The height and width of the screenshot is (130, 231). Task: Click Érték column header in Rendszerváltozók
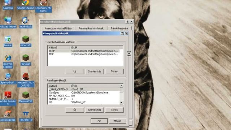click(95, 86)
